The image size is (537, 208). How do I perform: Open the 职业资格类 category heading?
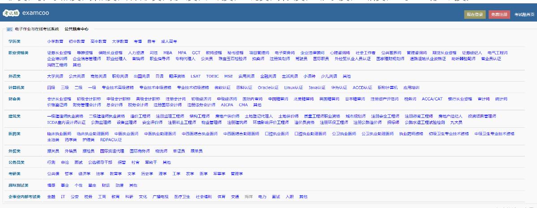18,53
